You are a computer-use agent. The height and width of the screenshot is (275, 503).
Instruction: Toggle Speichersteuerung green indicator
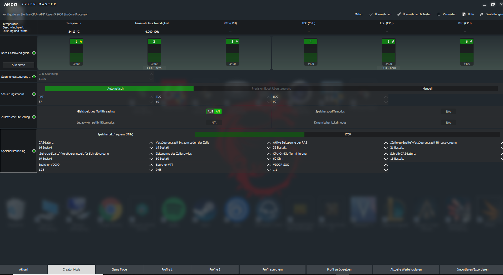click(x=34, y=151)
